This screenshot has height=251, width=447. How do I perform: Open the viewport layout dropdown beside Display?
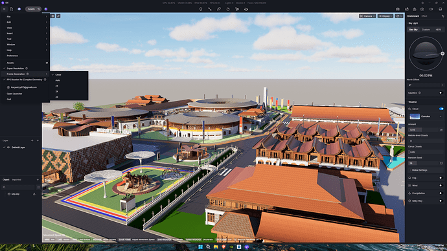tap(399, 16)
